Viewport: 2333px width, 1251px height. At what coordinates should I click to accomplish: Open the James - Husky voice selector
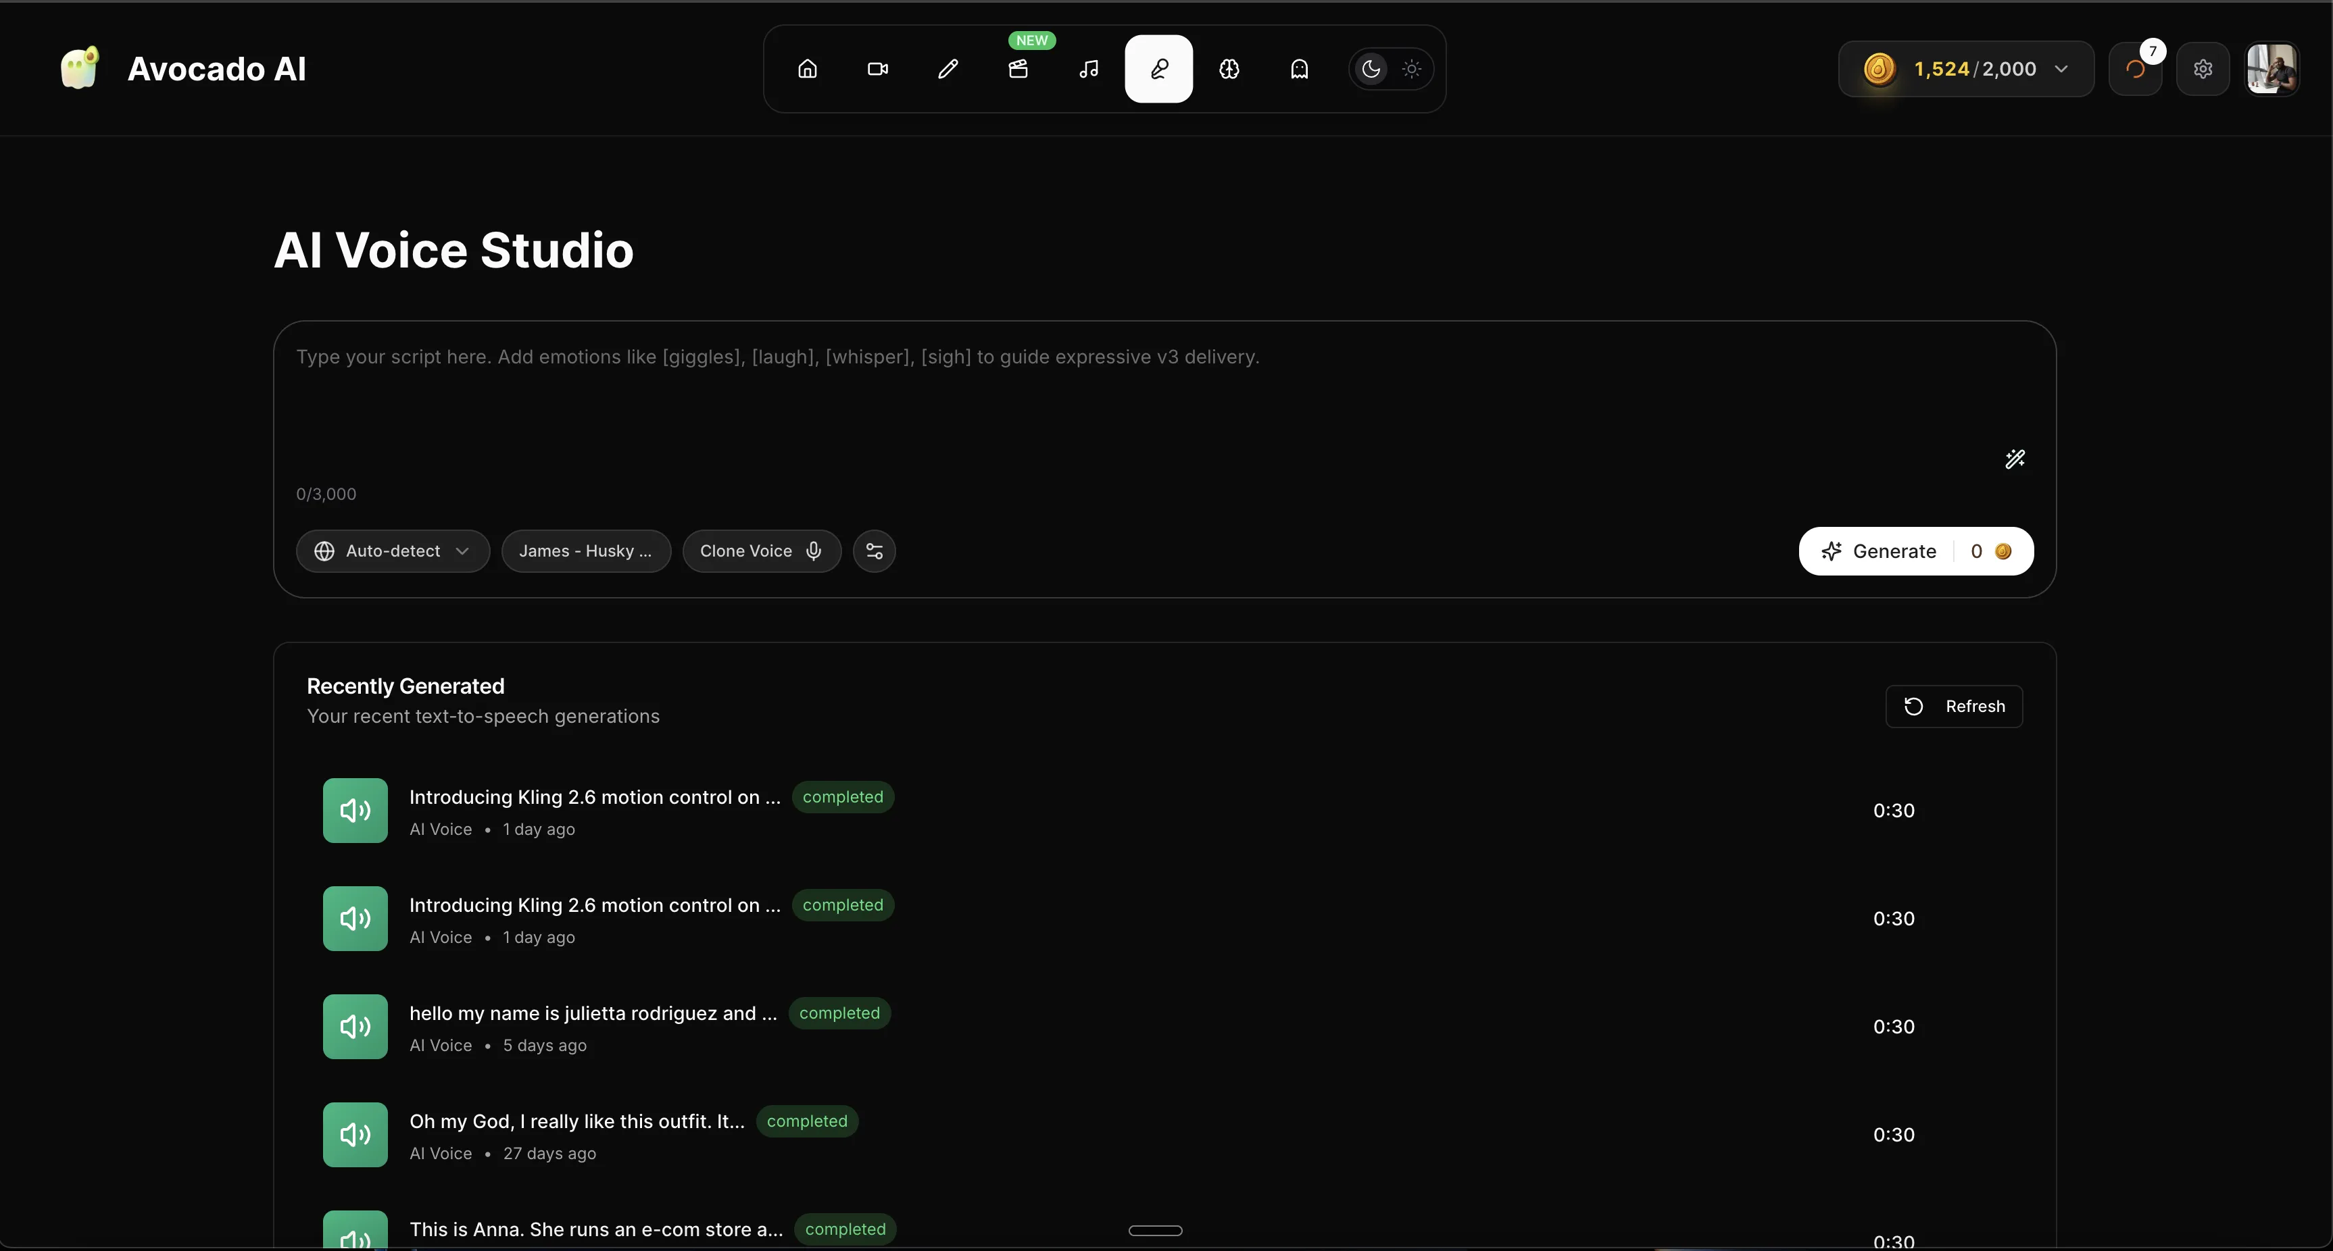click(585, 551)
